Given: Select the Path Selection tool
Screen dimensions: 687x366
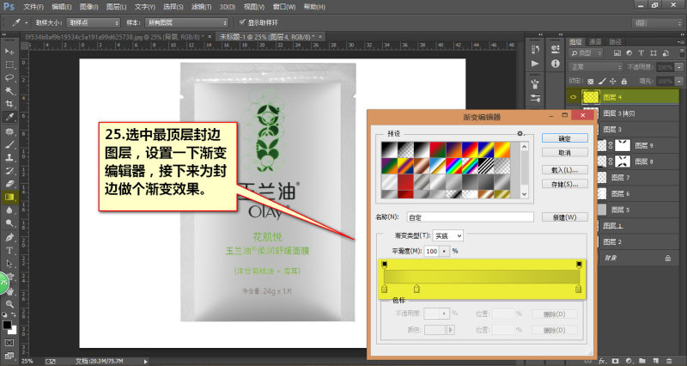Looking at the screenshot, I should click(x=9, y=264).
